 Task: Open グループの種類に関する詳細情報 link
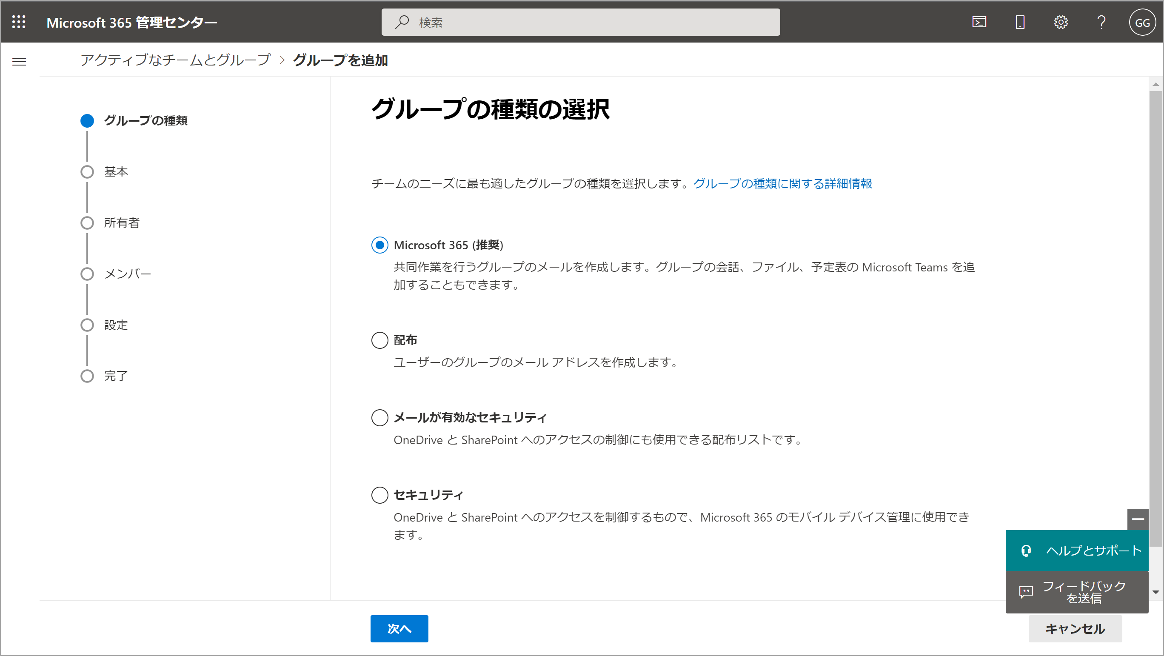[782, 183]
